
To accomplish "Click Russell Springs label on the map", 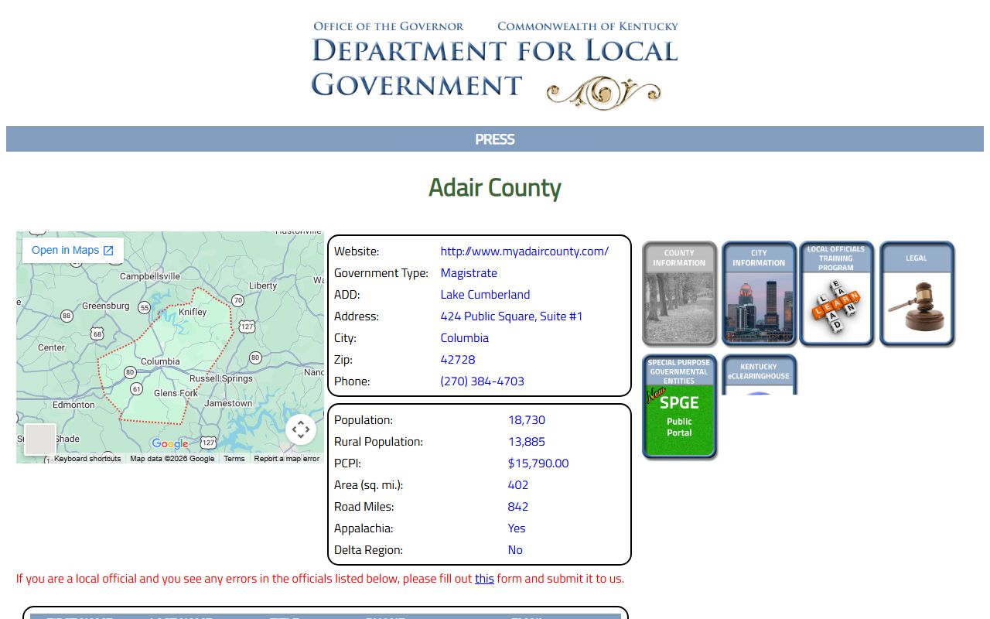I will pyautogui.click(x=221, y=378).
